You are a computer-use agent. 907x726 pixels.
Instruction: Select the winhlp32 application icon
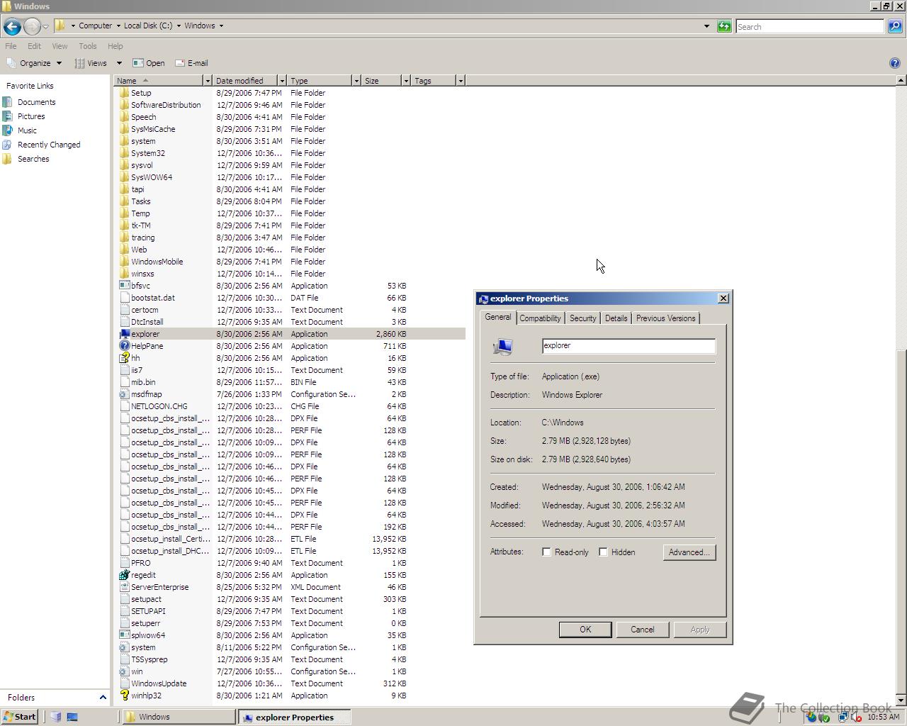pyautogui.click(x=125, y=696)
